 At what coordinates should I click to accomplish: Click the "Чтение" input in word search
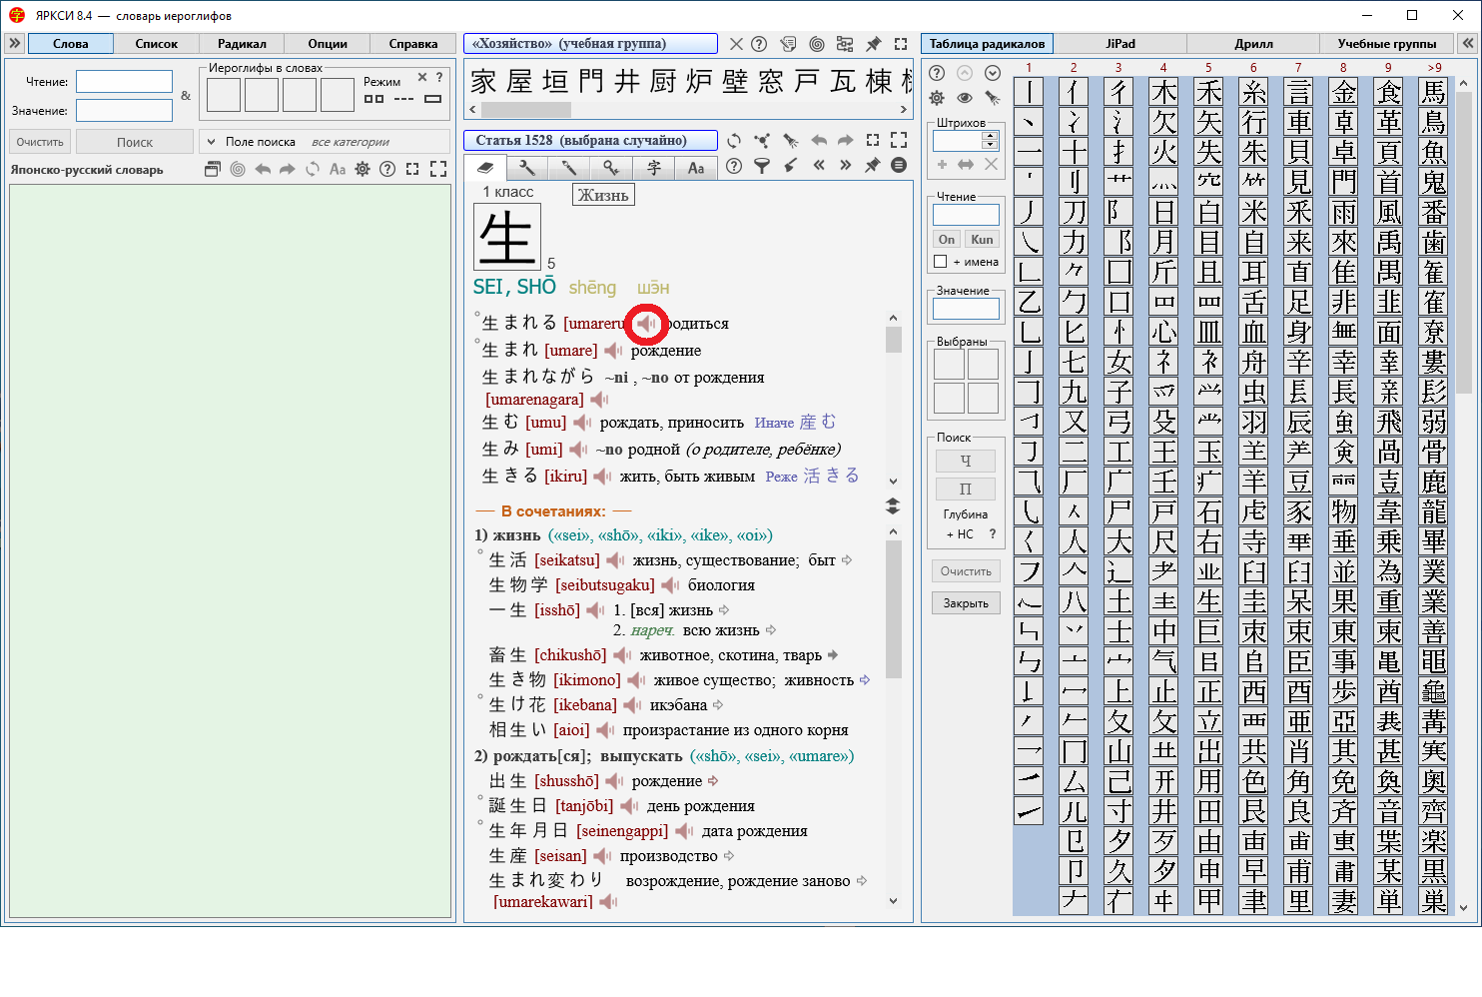(x=124, y=82)
